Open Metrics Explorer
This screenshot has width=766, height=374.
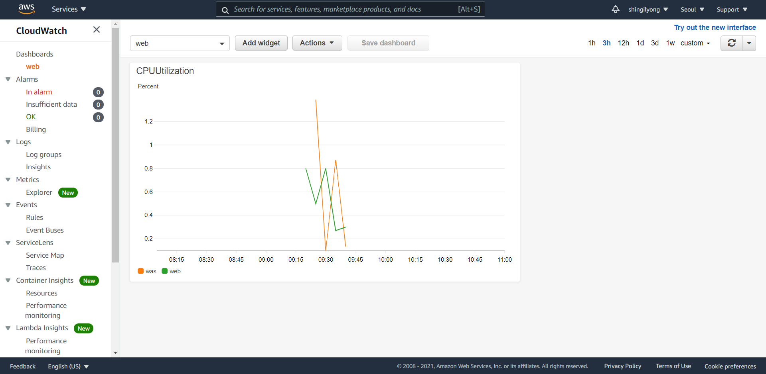[39, 192]
